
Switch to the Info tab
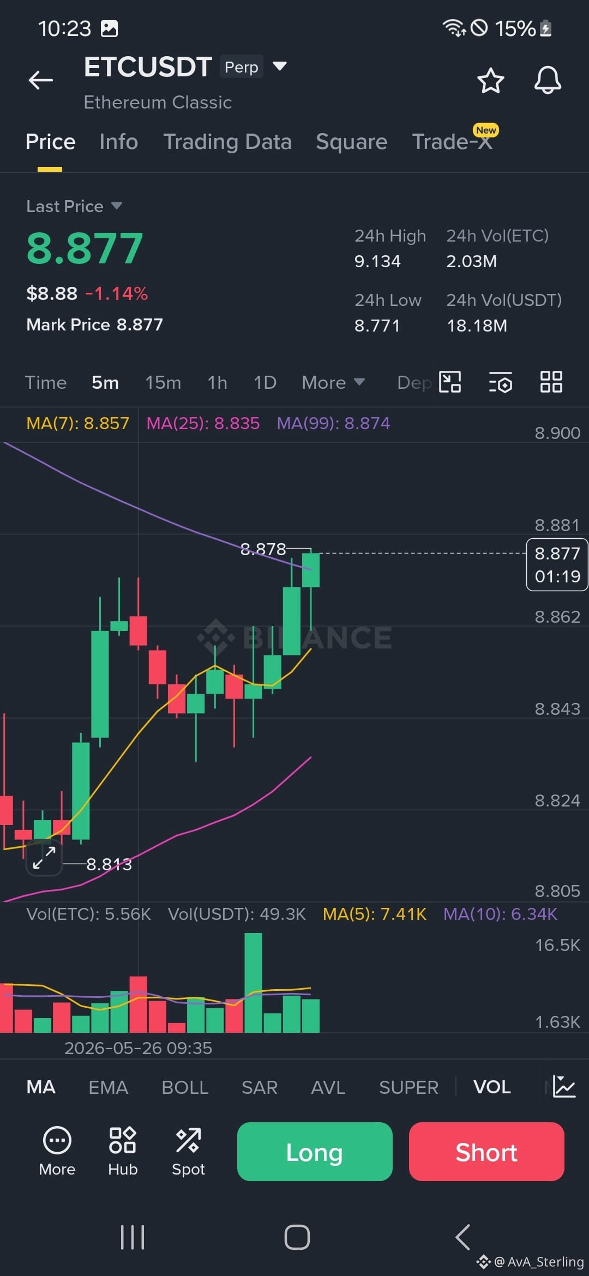click(118, 142)
